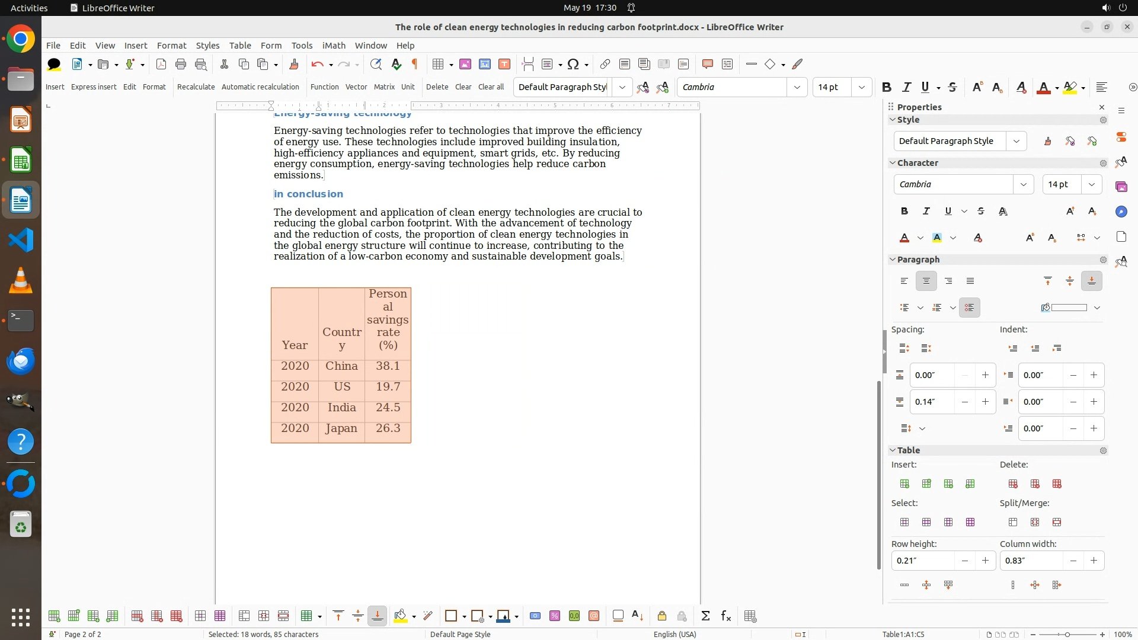Toggle Center alignment in Paragraph panel
This screenshot has height=640, width=1138.
point(926,281)
